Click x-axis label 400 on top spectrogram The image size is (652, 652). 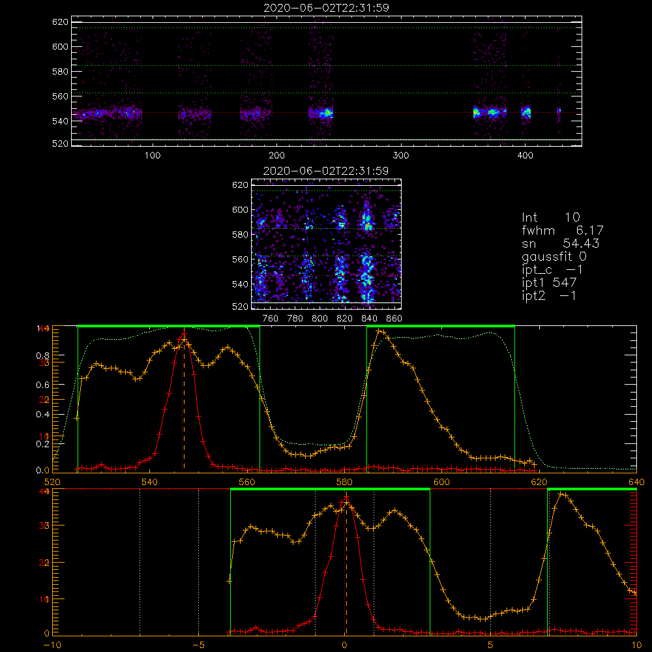pyautogui.click(x=525, y=156)
